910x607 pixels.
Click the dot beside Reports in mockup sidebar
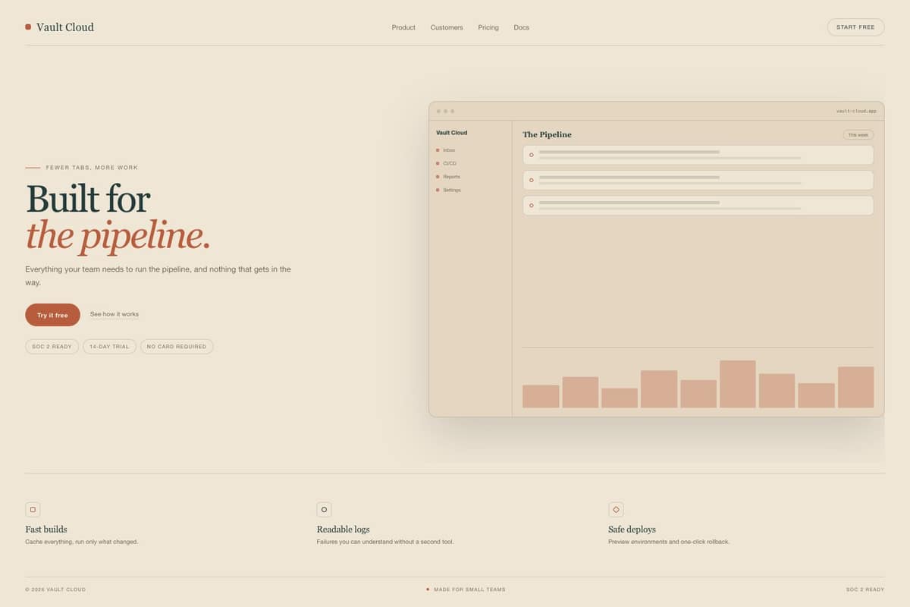(x=438, y=177)
